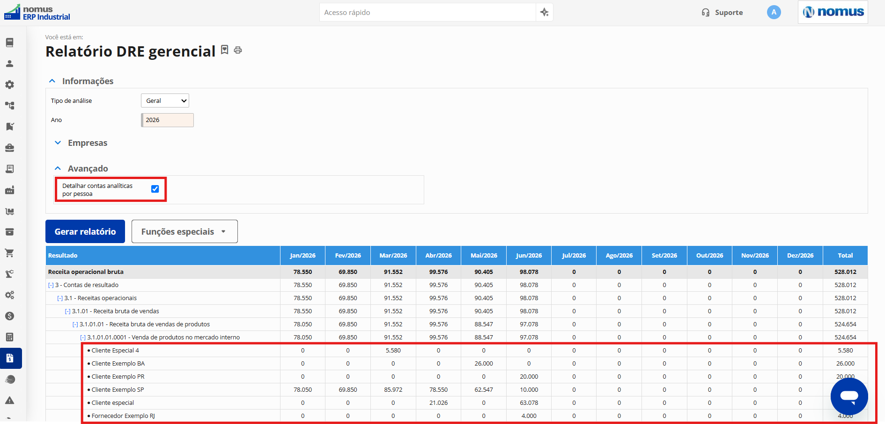885x424 pixels.
Task: Open the user avatar A menu
Action: point(774,12)
